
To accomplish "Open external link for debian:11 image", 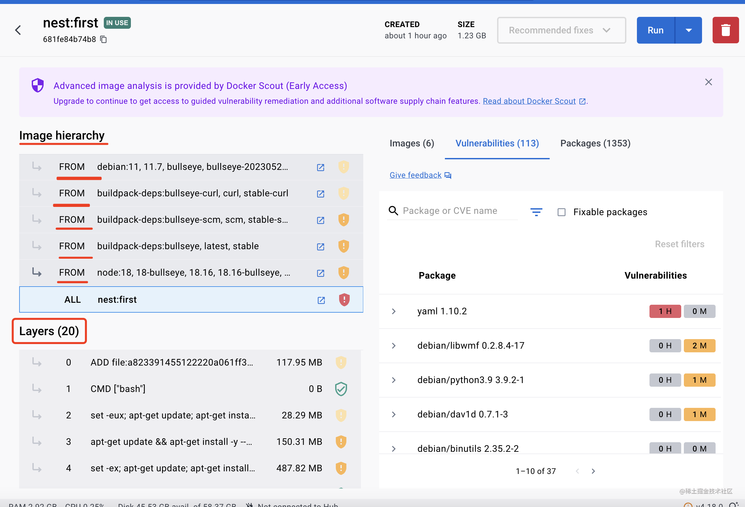I will (320, 167).
